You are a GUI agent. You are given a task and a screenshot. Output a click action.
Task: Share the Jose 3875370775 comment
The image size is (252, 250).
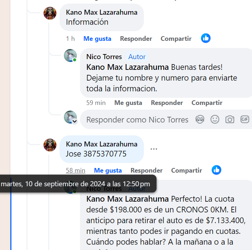pos(186,170)
